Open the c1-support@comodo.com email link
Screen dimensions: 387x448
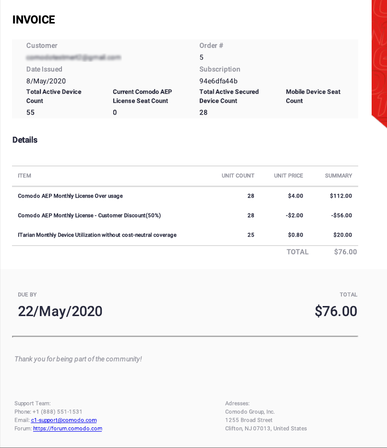pyautogui.click(x=64, y=420)
